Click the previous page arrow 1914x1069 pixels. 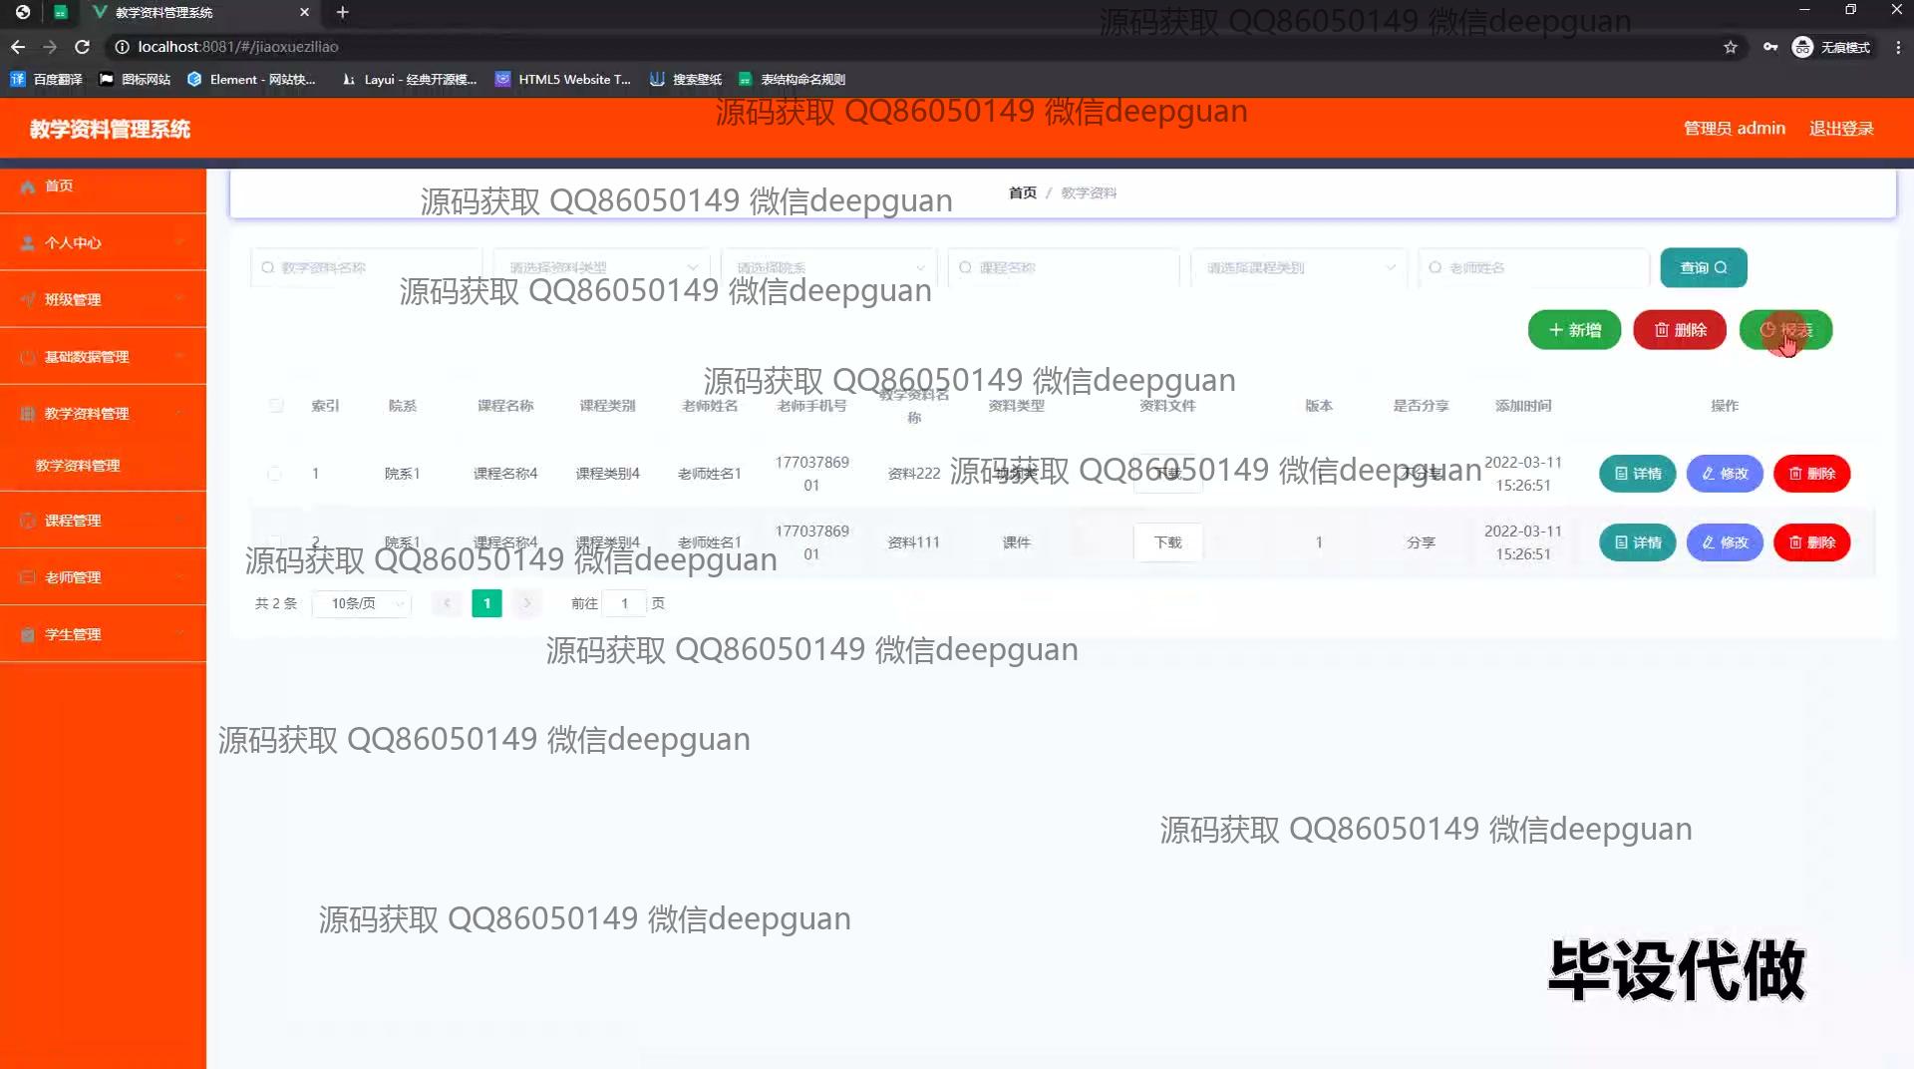[x=447, y=603]
